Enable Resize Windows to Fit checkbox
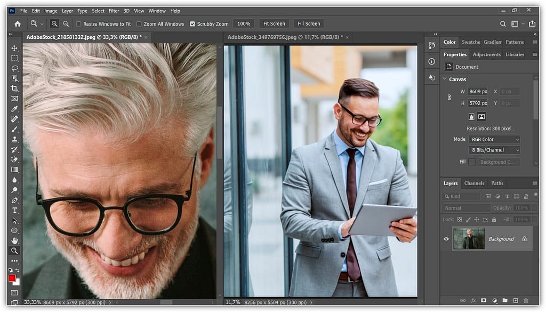 79,24
